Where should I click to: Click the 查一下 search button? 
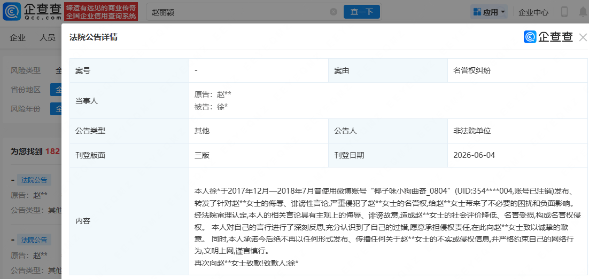click(x=362, y=12)
